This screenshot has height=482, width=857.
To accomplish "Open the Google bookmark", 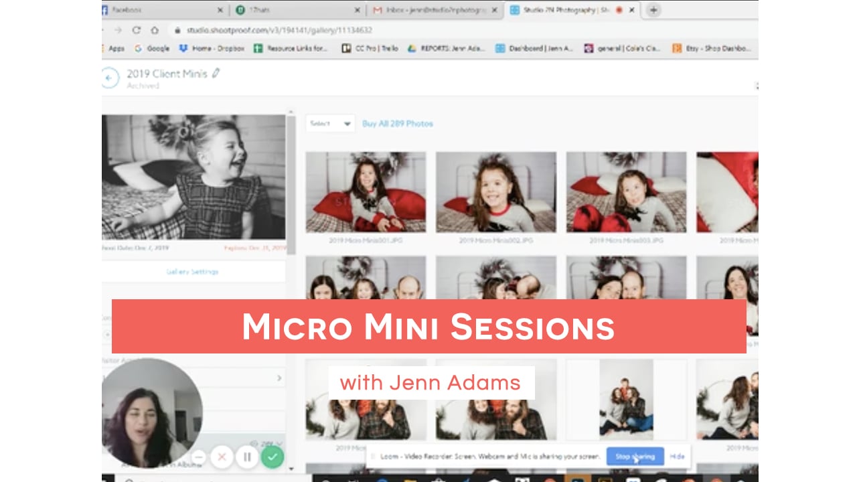I will (152, 48).
